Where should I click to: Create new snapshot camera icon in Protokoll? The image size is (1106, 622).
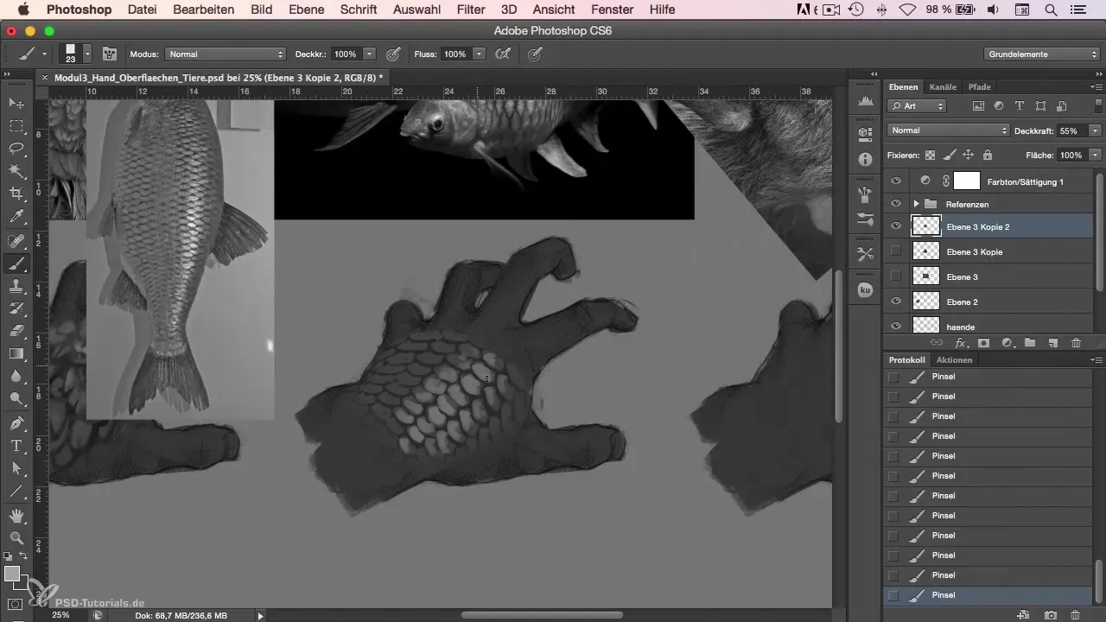[1051, 615]
